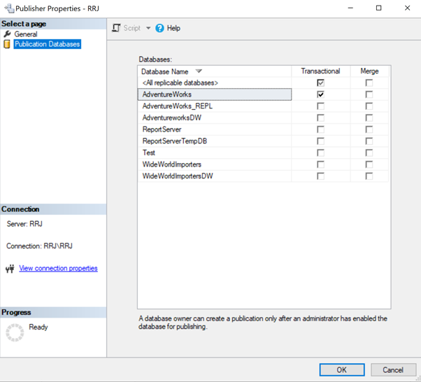Select the Publication Databases page

point(48,44)
